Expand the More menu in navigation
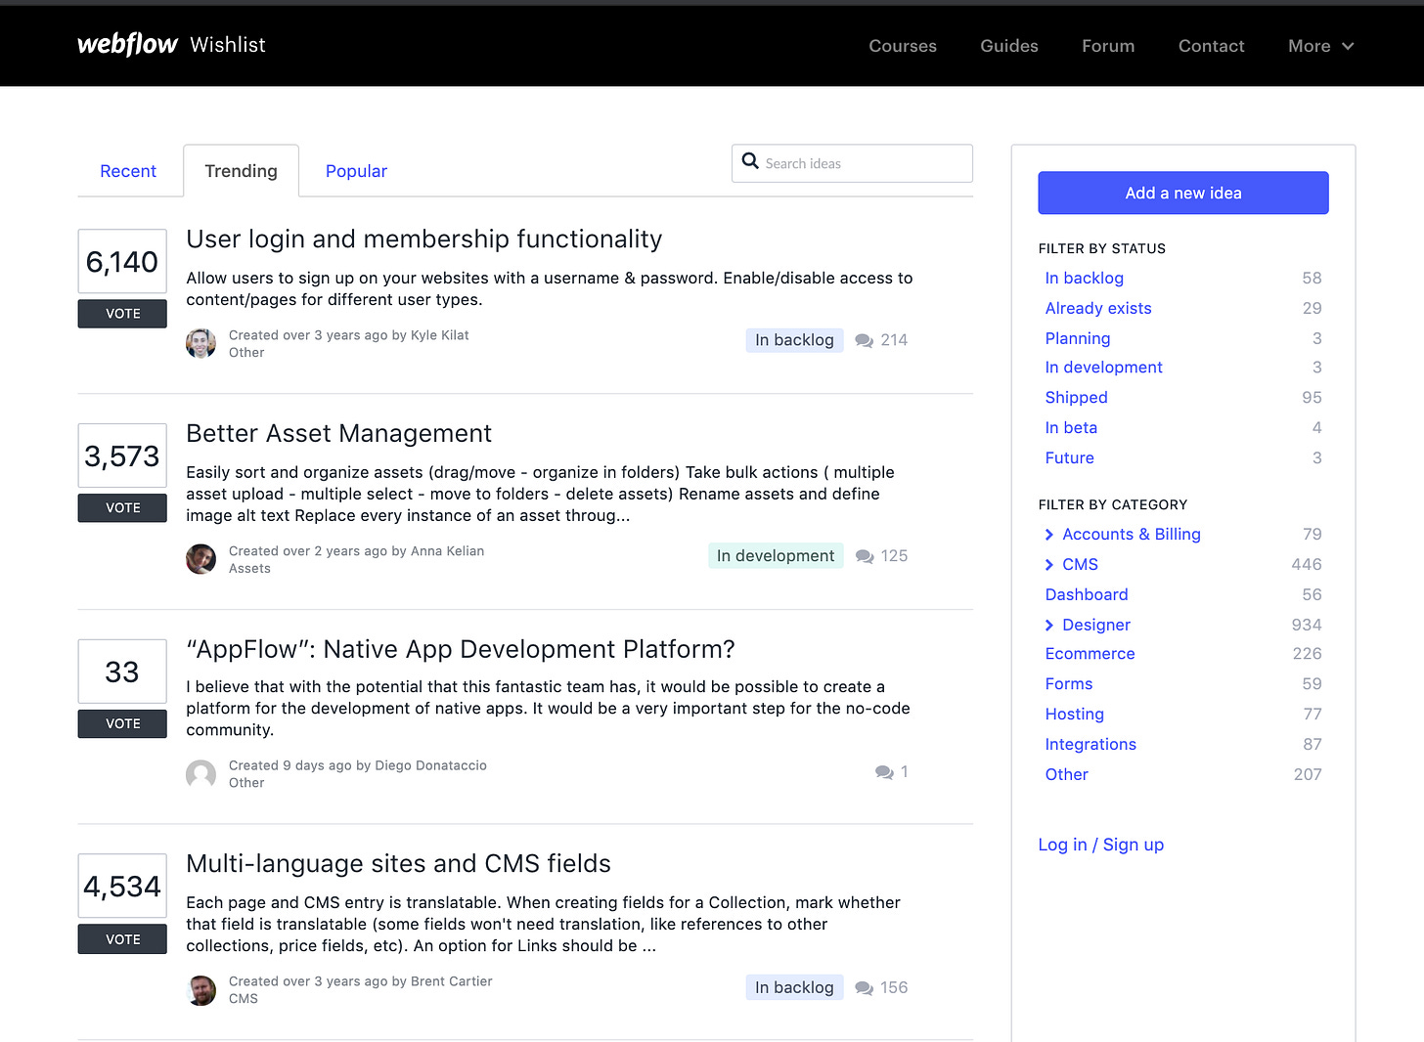The width and height of the screenshot is (1424, 1042). [x=1320, y=46]
